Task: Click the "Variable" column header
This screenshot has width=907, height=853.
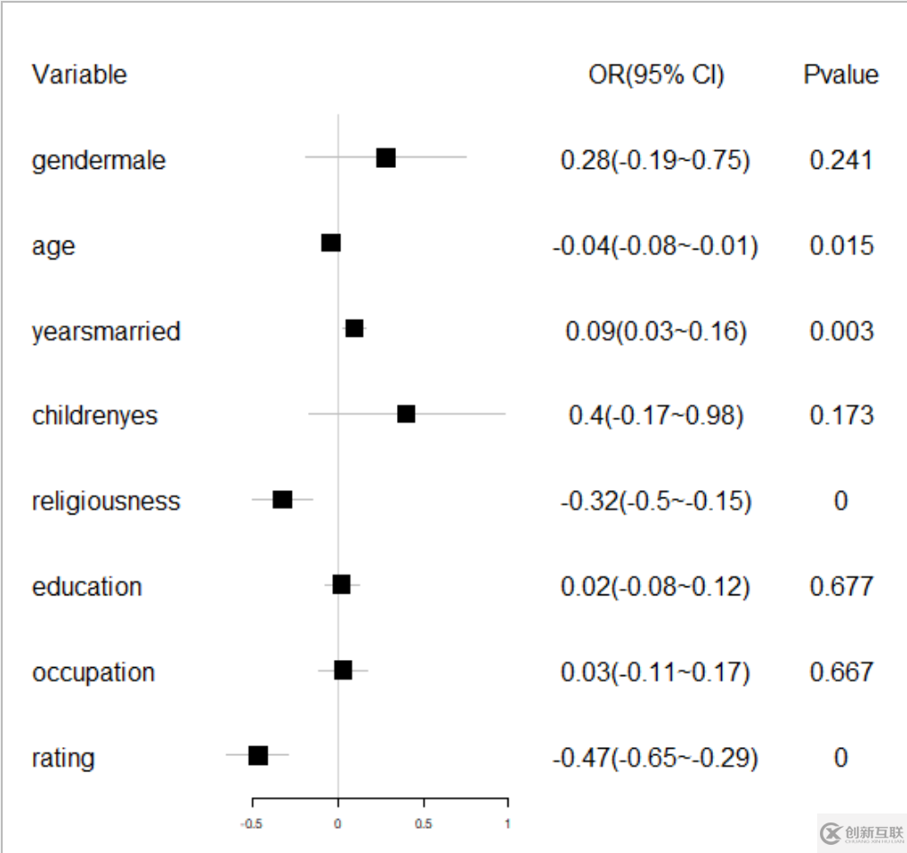Action: pyautogui.click(x=79, y=75)
